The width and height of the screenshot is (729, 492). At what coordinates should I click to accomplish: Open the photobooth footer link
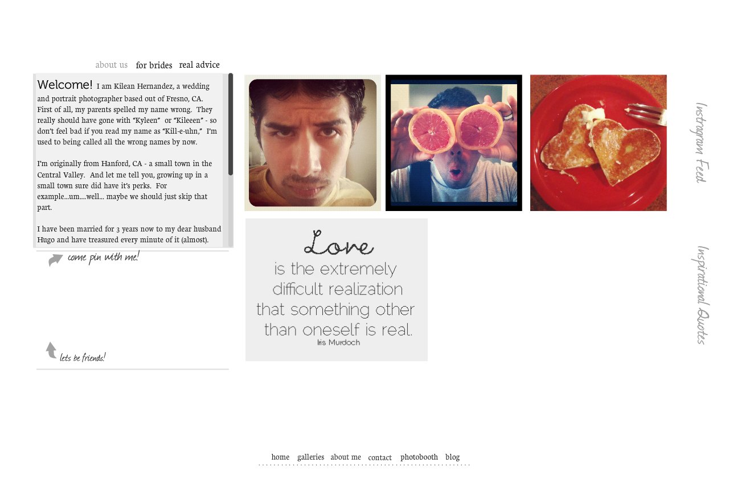(x=419, y=457)
